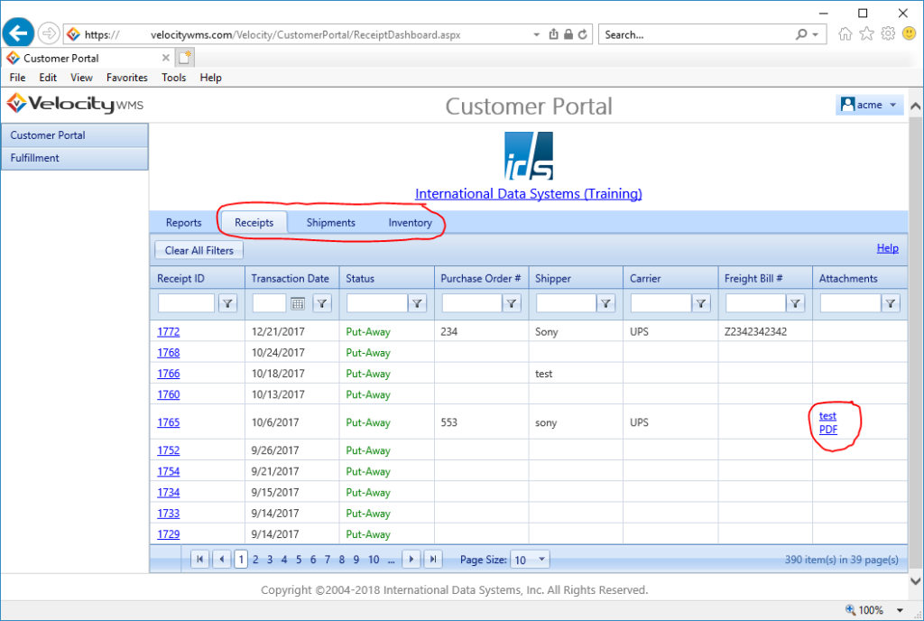Click the Clear All Filters button

(x=199, y=250)
